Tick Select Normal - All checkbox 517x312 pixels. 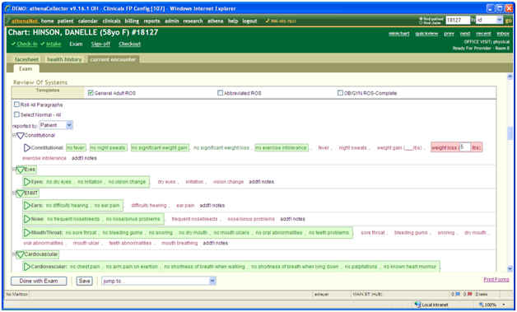point(16,114)
